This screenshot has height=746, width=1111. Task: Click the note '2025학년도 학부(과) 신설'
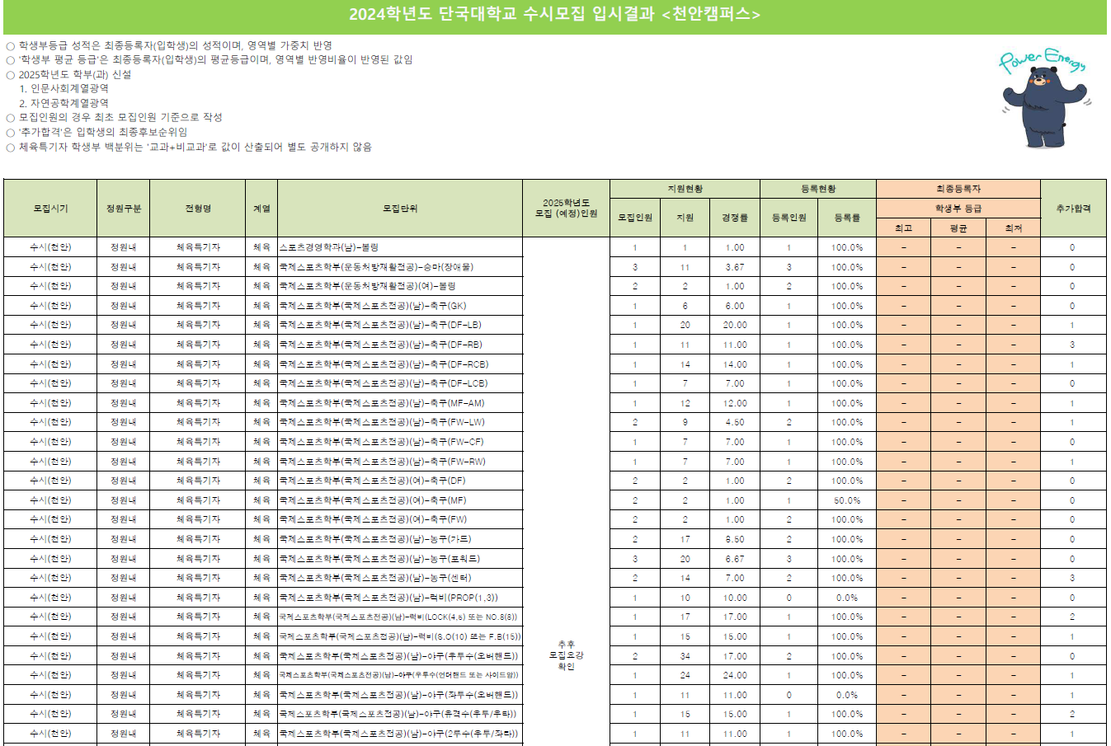[x=68, y=74]
